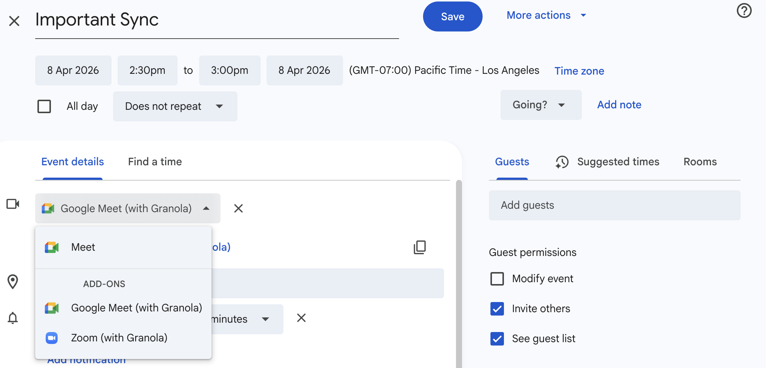Toggle the All day checkbox
Screen dimensions: 766x368
(44, 106)
